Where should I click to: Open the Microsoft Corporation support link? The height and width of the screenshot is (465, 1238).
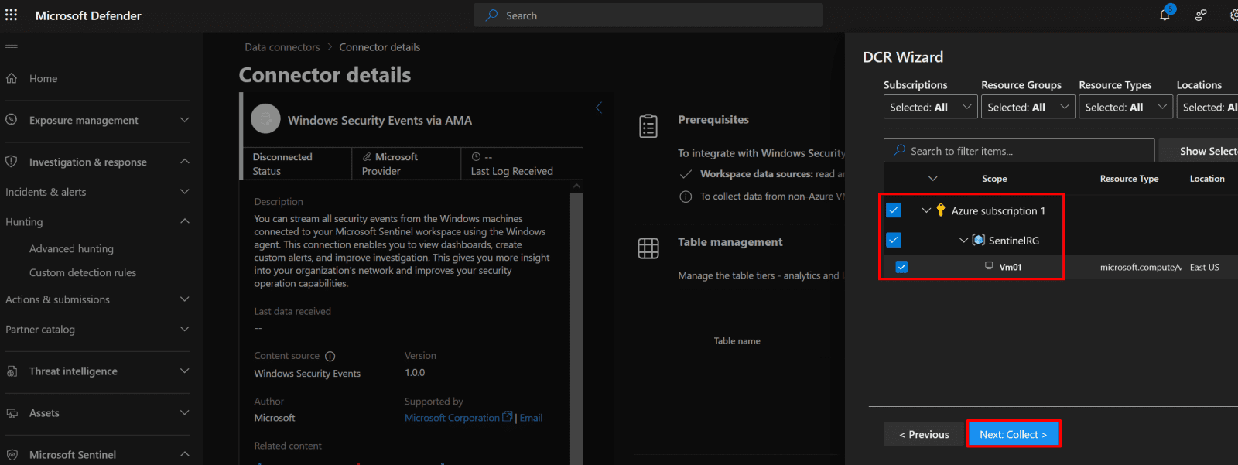(452, 418)
